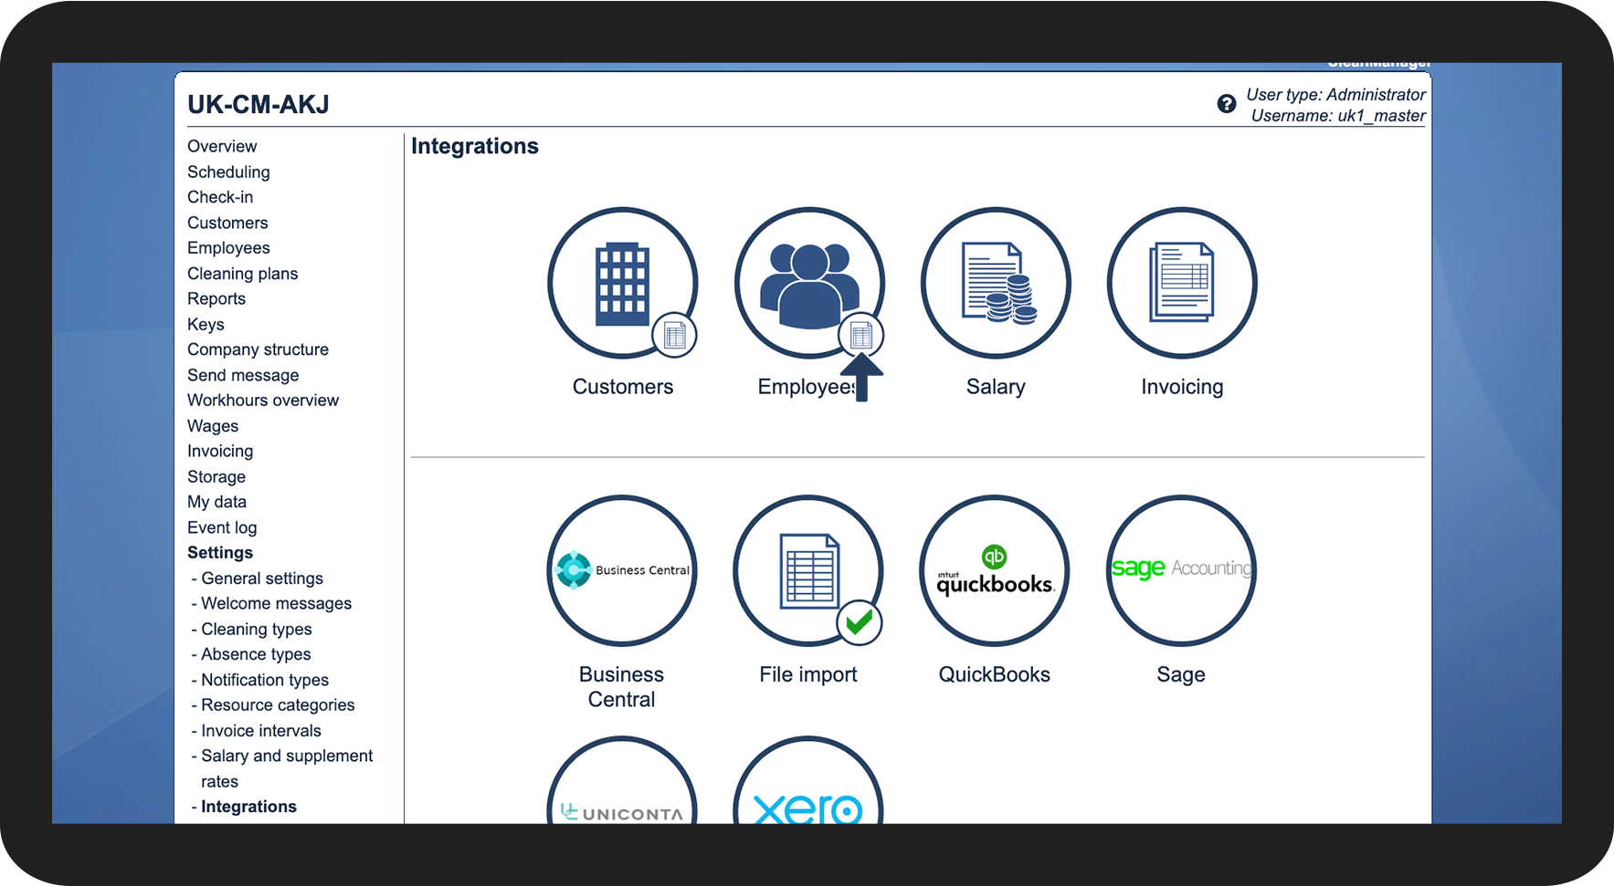Select Integrations under Settings
Screen dimensions: 1614x886
248,807
